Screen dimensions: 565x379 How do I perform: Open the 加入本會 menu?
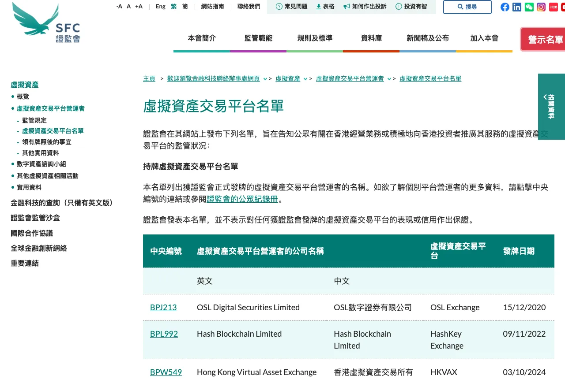pos(484,38)
